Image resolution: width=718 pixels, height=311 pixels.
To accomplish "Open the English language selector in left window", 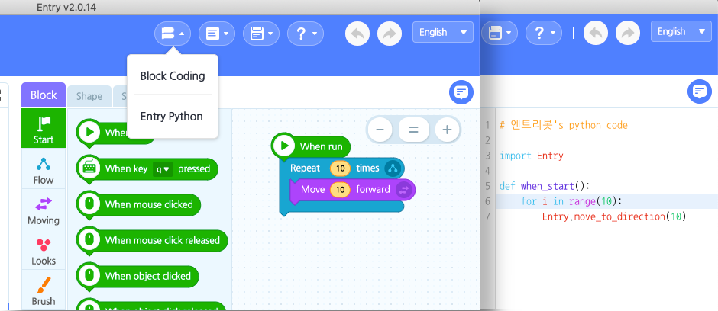I will pyautogui.click(x=443, y=33).
